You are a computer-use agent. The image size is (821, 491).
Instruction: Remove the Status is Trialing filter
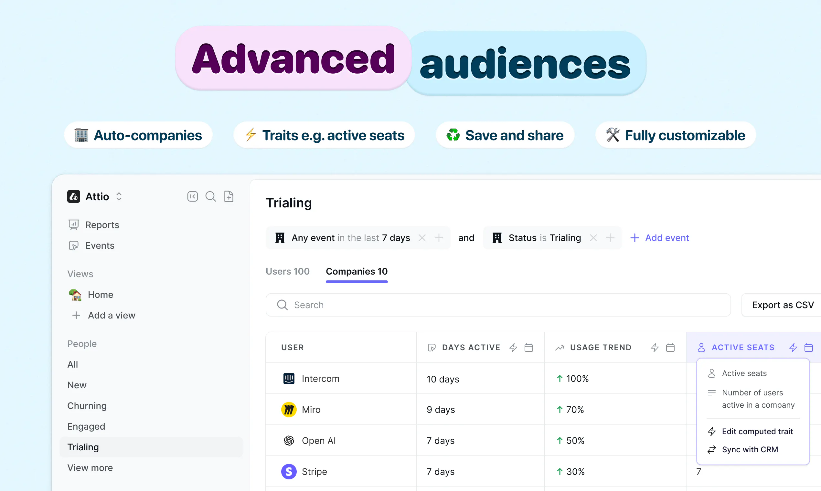coord(593,238)
